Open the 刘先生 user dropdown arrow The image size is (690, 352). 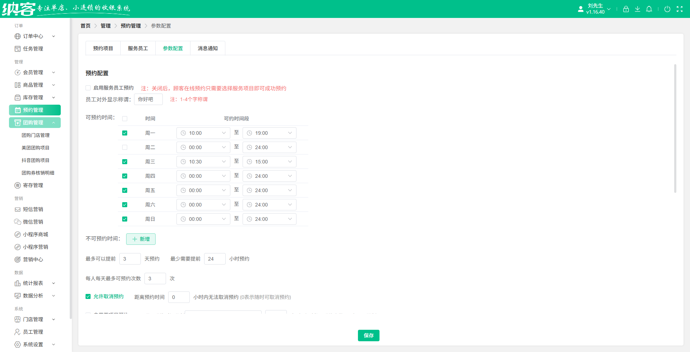click(x=609, y=9)
